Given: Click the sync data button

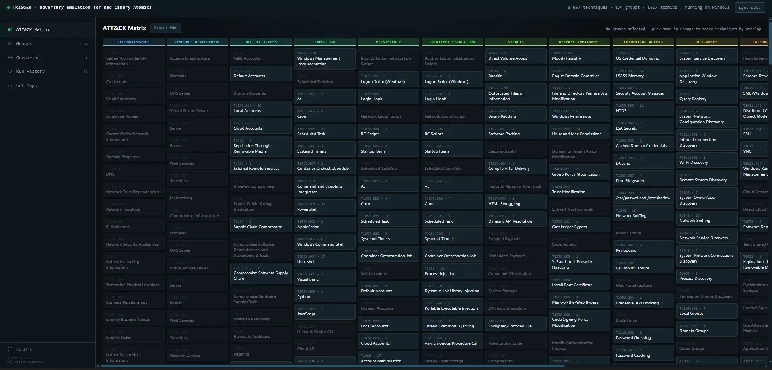Looking at the screenshot, I should pos(749,7).
